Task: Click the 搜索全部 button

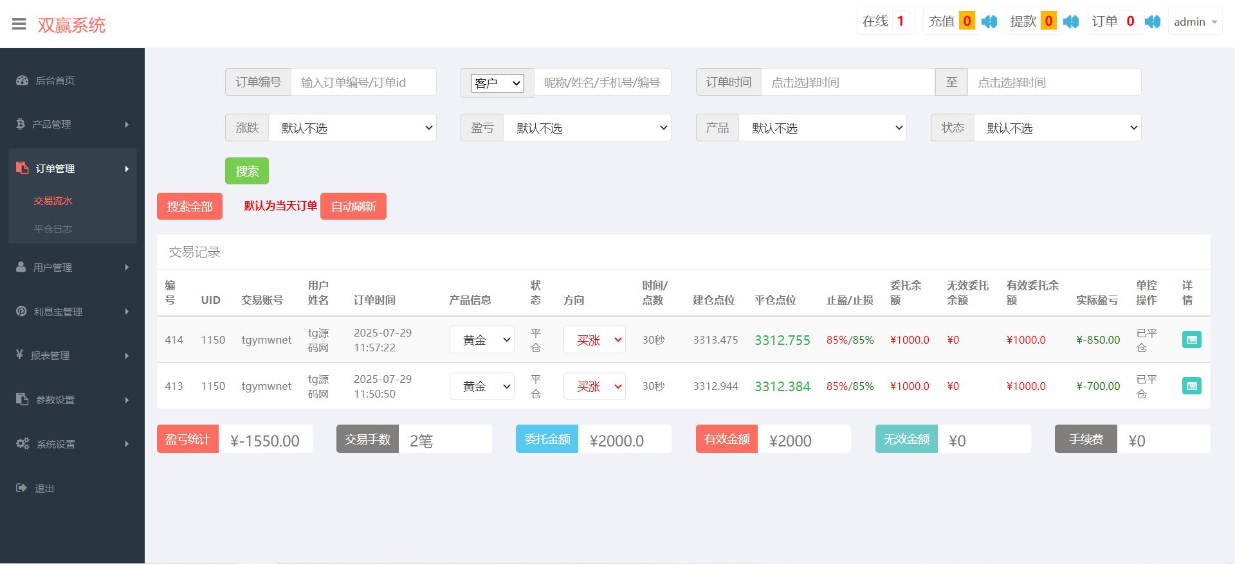Action: (190, 206)
